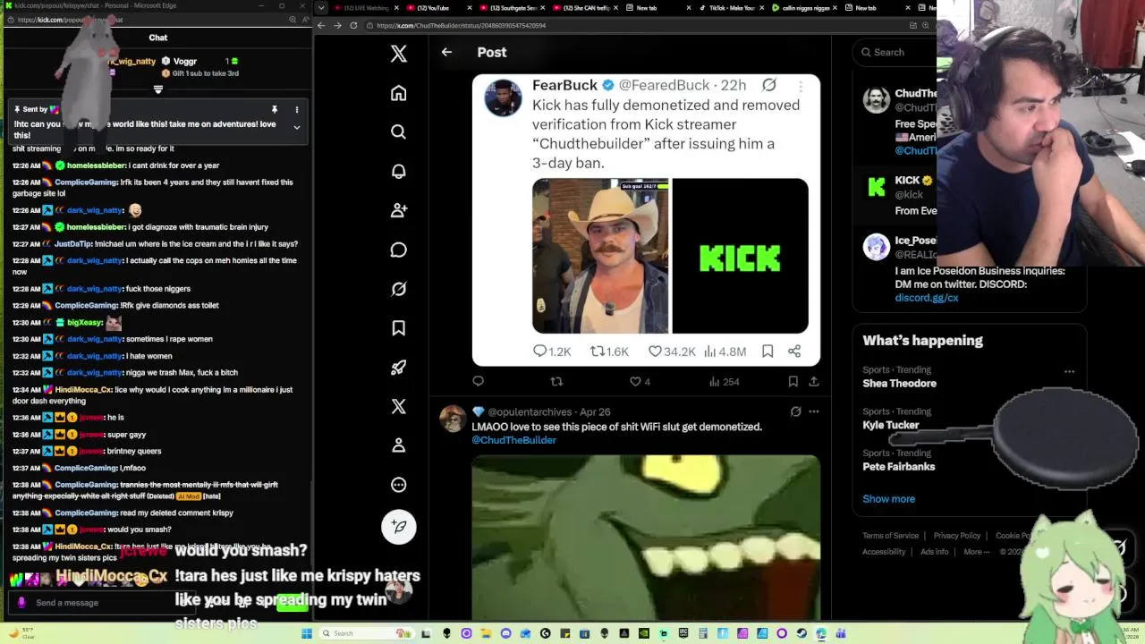
Task: Refresh the x.com page
Action: (353, 25)
